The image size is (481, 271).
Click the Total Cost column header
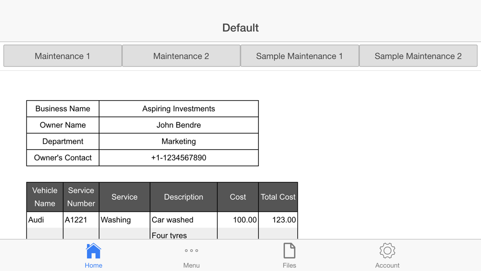pos(278,197)
